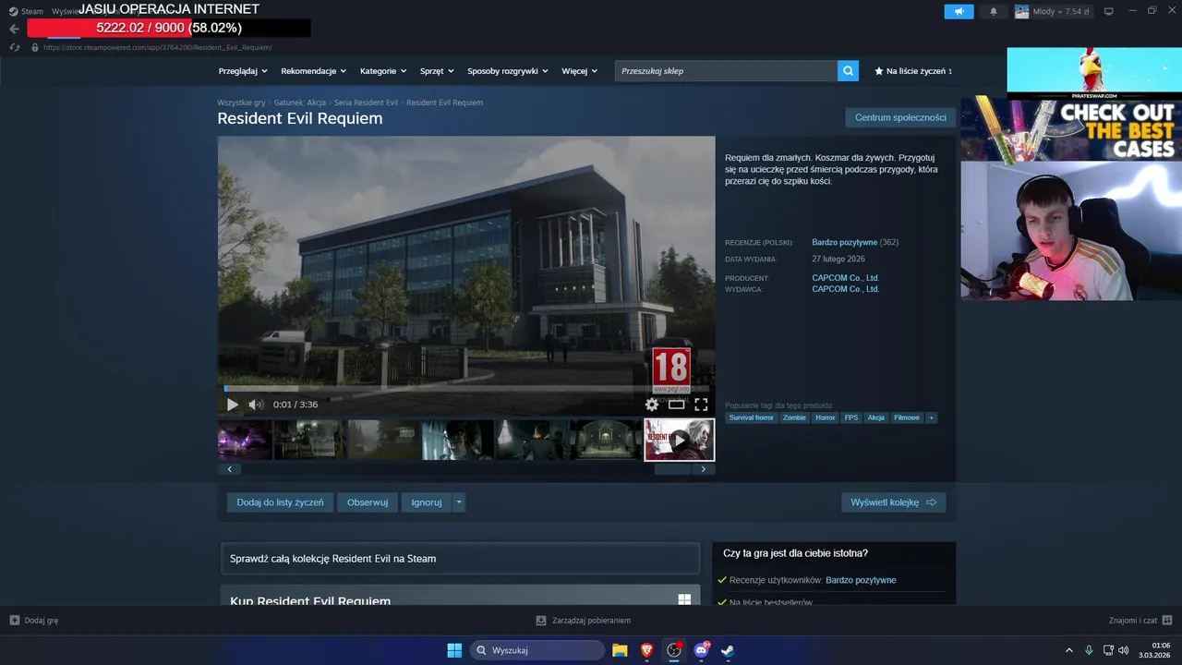Open the Młody account dropdown
This screenshot has width=1182, height=665.
(x=1053, y=11)
